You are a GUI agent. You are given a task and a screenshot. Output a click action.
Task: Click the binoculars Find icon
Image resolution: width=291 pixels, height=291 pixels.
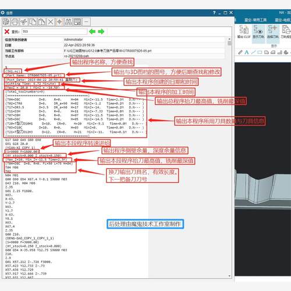68,22
